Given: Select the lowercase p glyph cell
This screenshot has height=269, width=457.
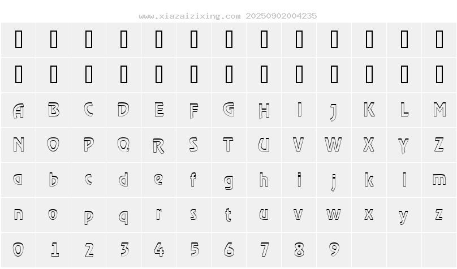Looking at the screenshot, I should pyautogui.click(x=89, y=215).
